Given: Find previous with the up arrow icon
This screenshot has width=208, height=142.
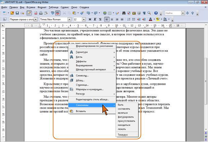Looking at the screenshot, I should coord(193,13).
